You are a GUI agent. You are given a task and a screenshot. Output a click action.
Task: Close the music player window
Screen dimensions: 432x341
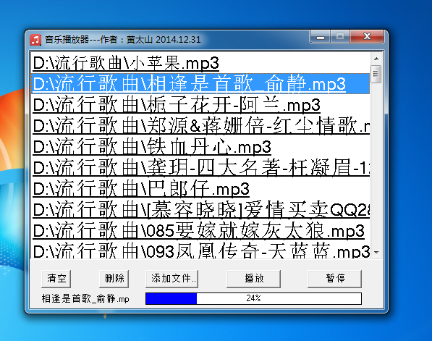click(367, 37)
